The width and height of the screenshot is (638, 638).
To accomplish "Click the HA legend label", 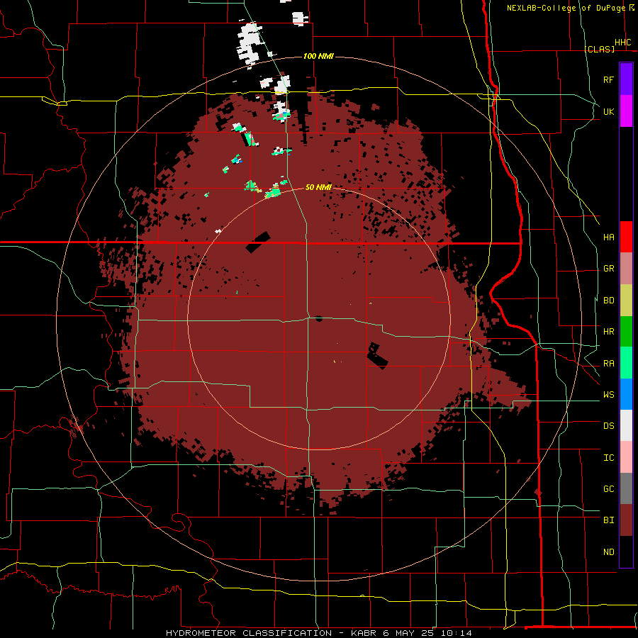I will pyautogui.click(x=608, y=237).
